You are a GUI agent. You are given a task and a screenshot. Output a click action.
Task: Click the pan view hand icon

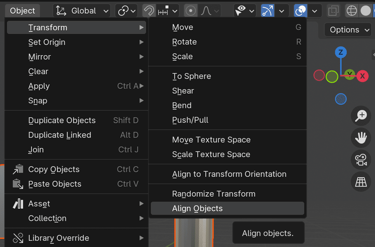(360, 138)
